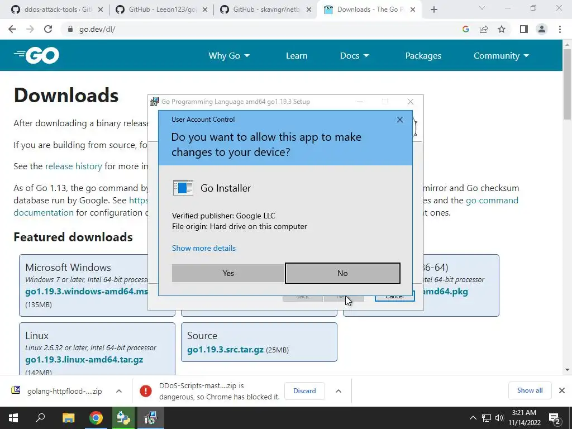Close the skavngr GitHub tab
The height and width of the screenshot is (429, 572).
coord(309,10)
